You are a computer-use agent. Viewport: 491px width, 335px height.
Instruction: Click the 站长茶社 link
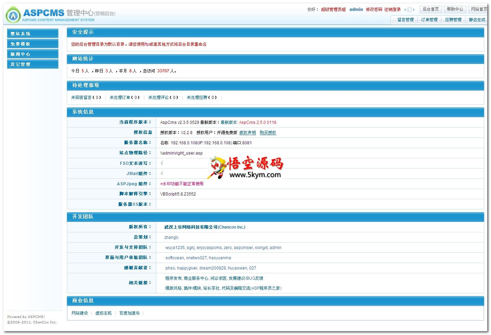[211, 288]
